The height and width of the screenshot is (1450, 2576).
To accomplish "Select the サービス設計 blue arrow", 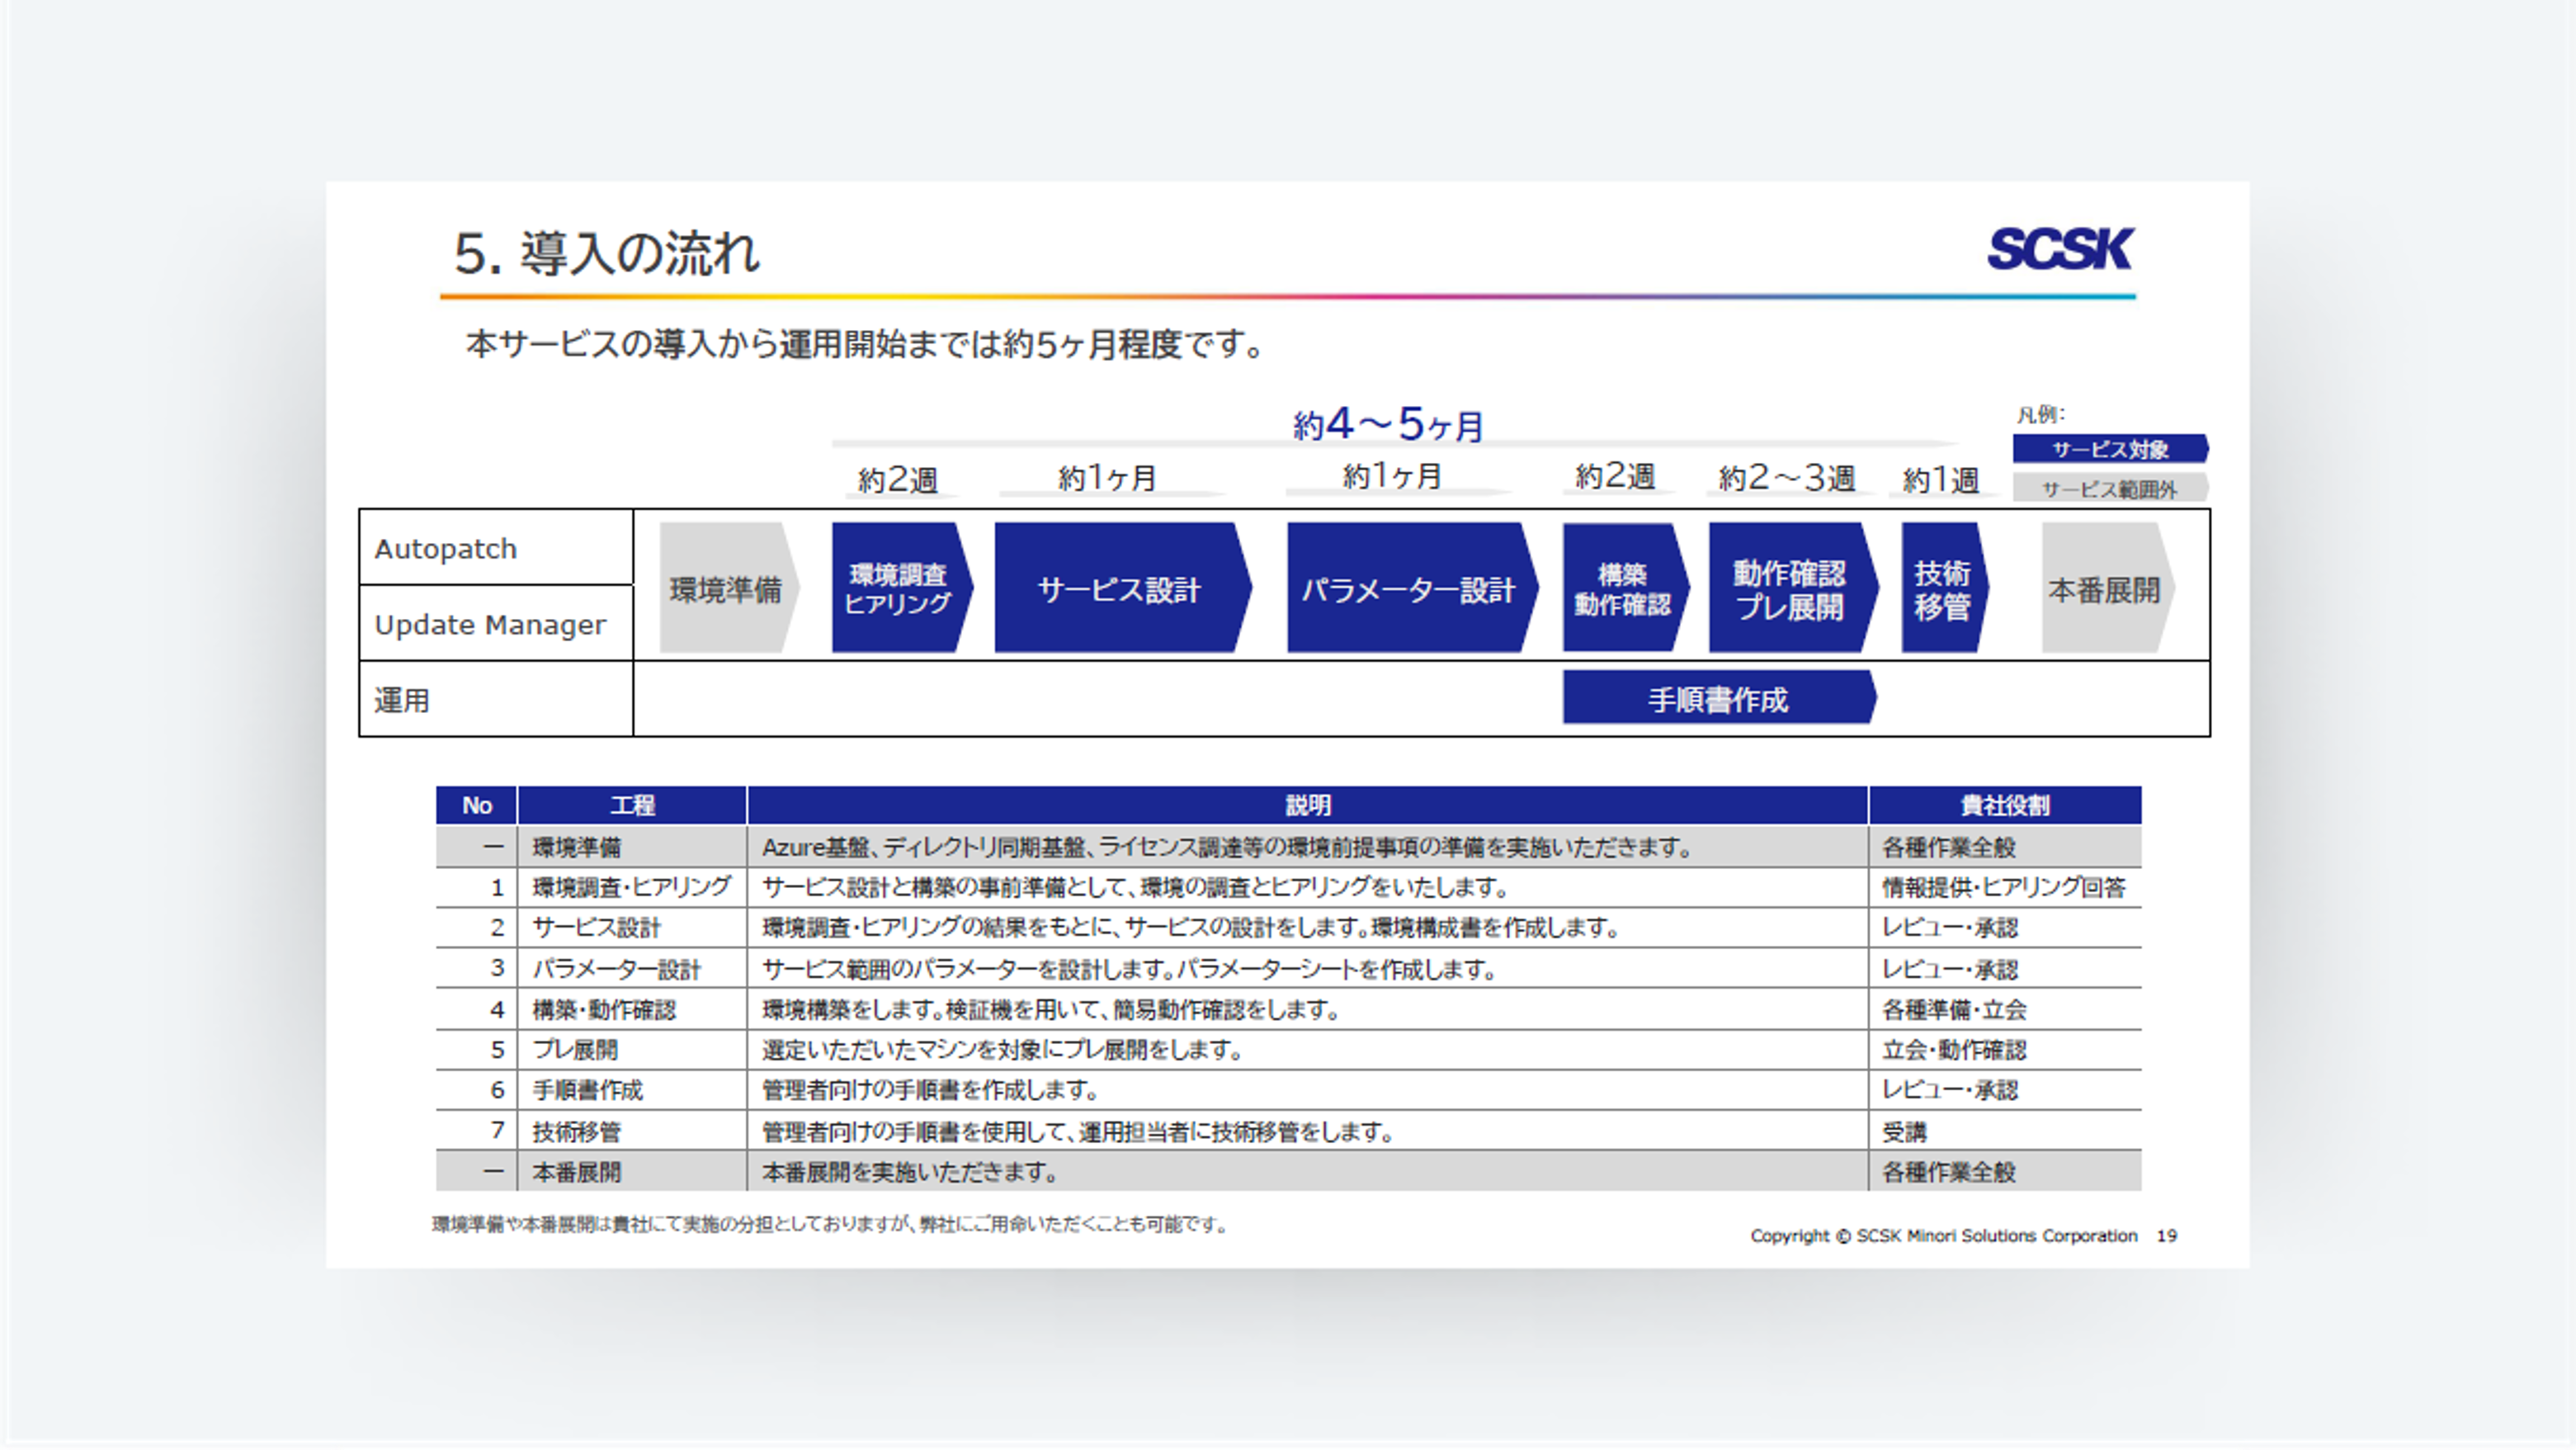I will pyautogui.click(x=1119, y=589).
